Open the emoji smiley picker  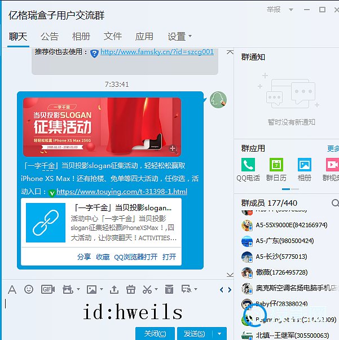29,289
